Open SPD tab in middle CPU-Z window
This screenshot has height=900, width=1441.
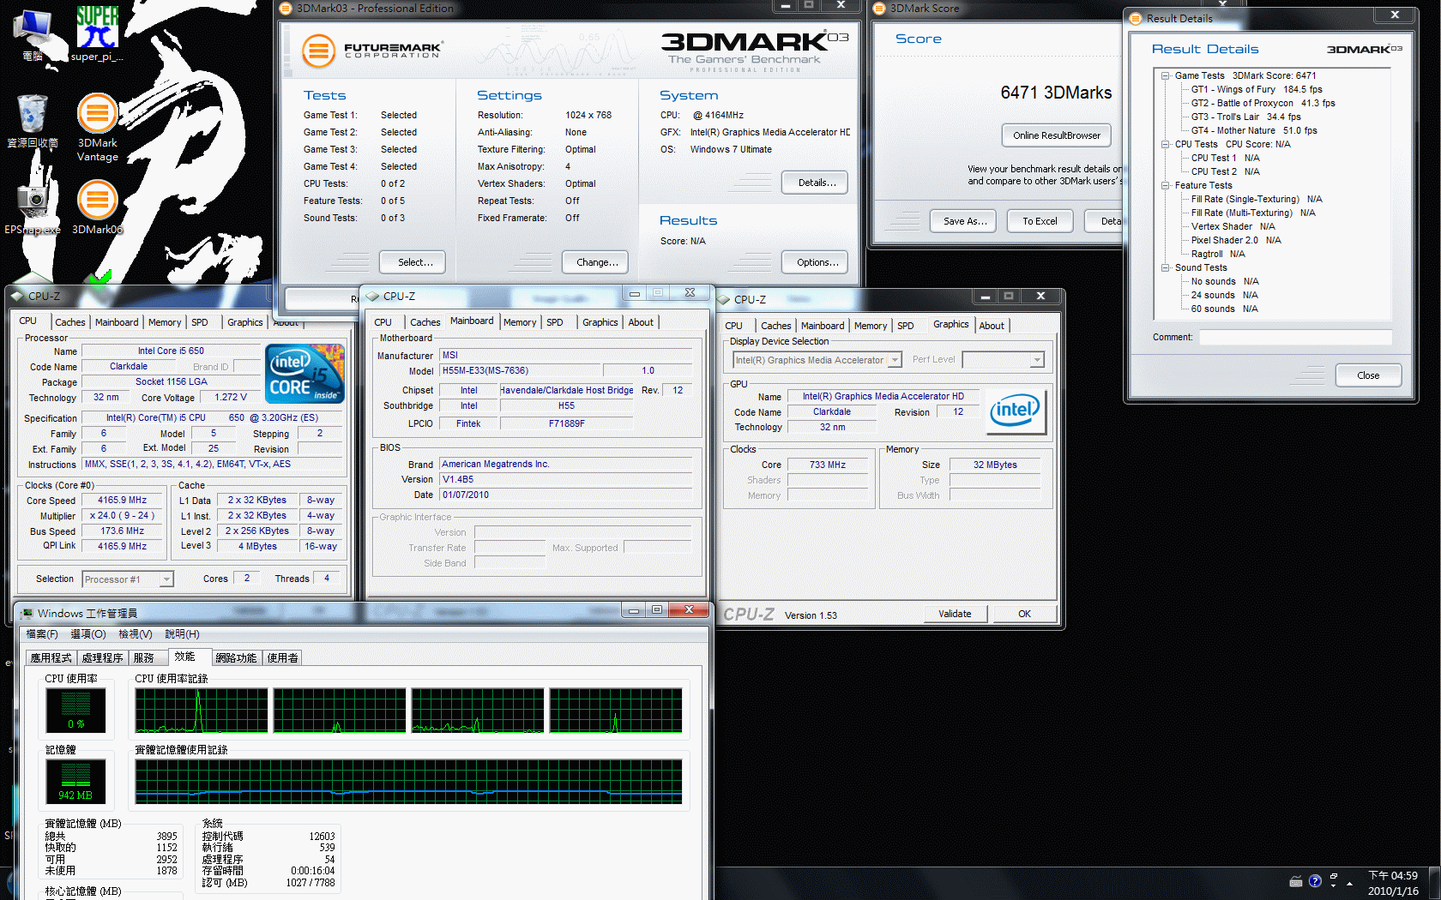pyautogui.click(x=555, y=322)
